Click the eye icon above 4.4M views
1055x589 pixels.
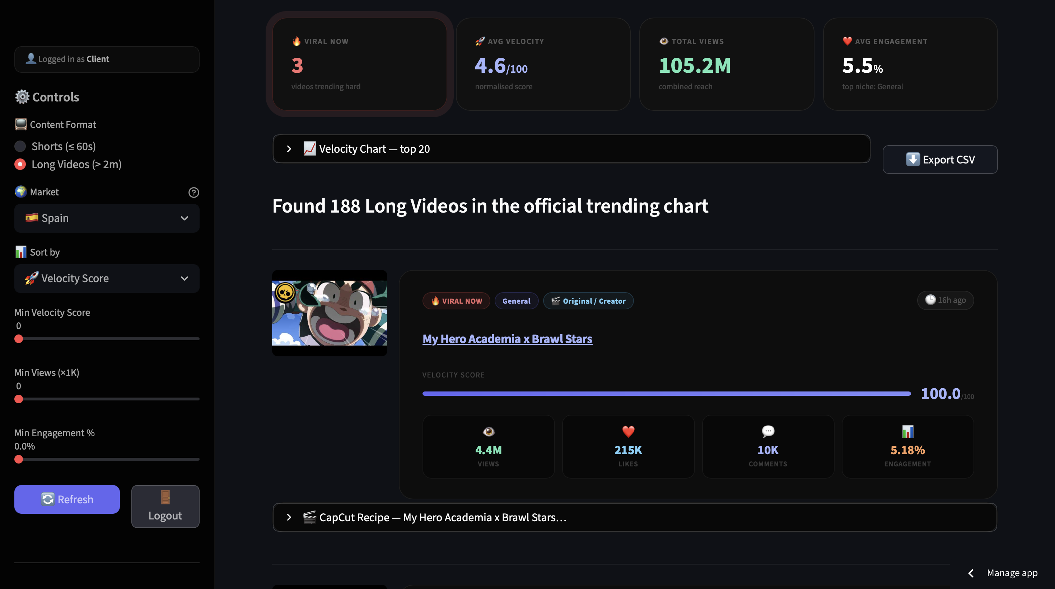488,432
